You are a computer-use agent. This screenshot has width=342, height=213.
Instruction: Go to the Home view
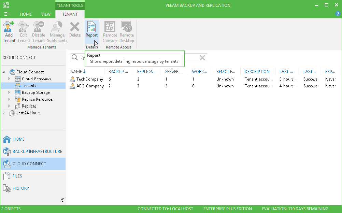(x=33, y=139)
